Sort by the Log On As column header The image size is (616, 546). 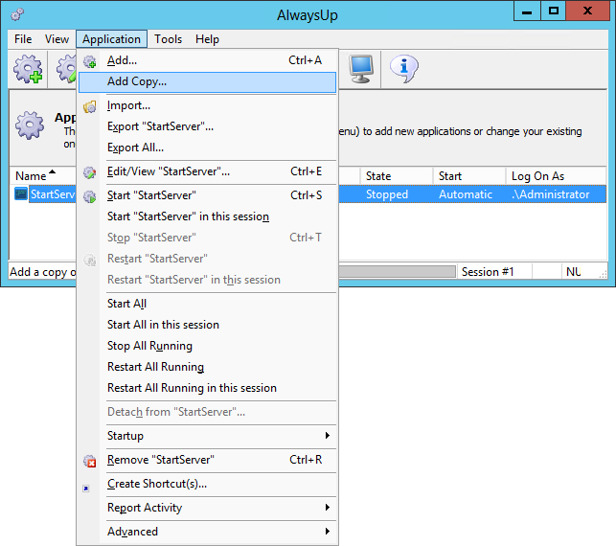(x=556, y=175)
